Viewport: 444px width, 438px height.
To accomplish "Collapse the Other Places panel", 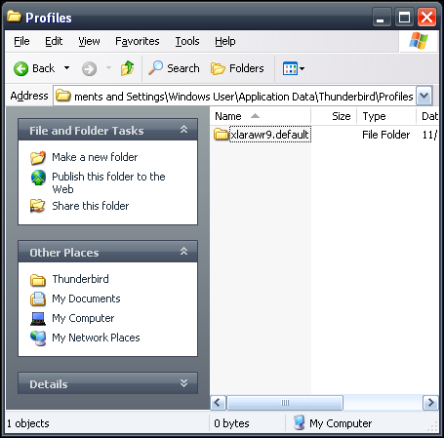I will click(x=183, y=252).
